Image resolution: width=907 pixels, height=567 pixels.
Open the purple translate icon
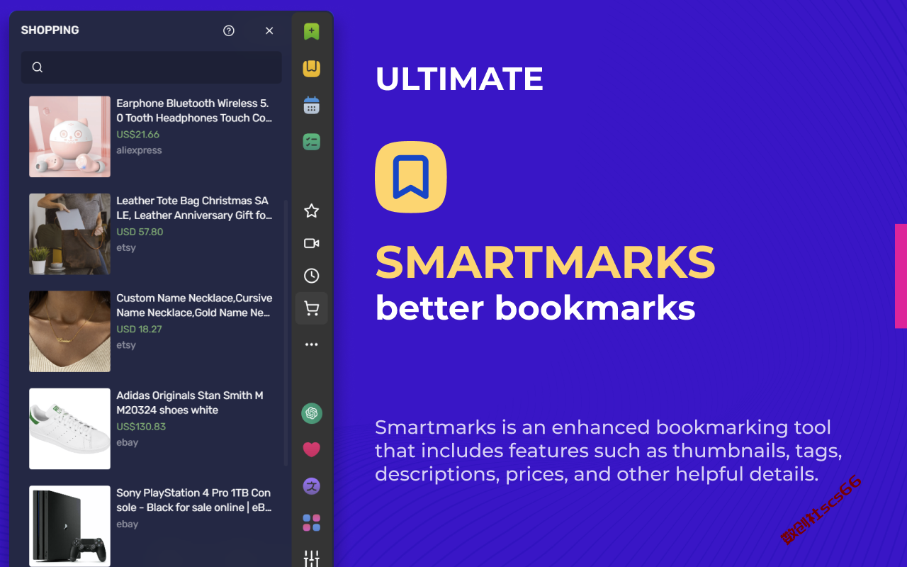click(312, 486)
